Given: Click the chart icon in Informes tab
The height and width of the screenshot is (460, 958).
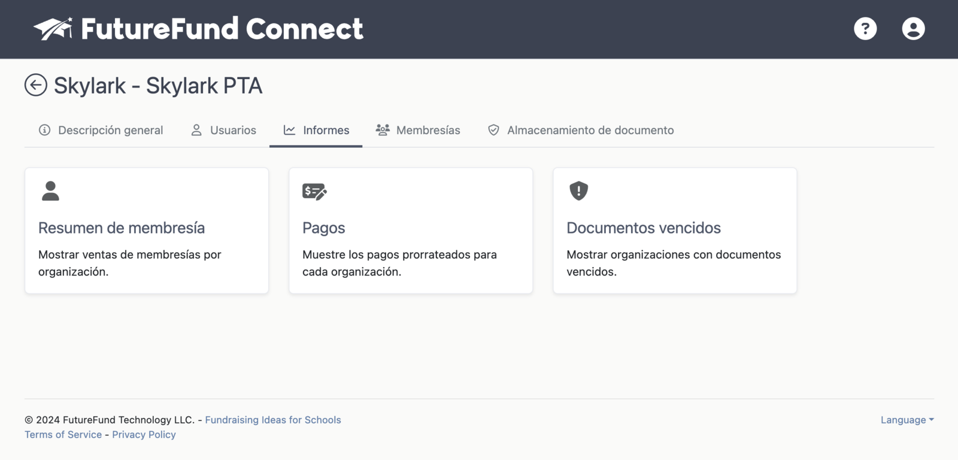Looking at the screenshot, I should [x=289, y=130].
